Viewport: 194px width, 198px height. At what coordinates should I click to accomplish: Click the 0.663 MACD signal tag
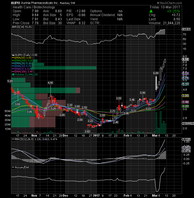pyautogui.click(x=186, y=148)
